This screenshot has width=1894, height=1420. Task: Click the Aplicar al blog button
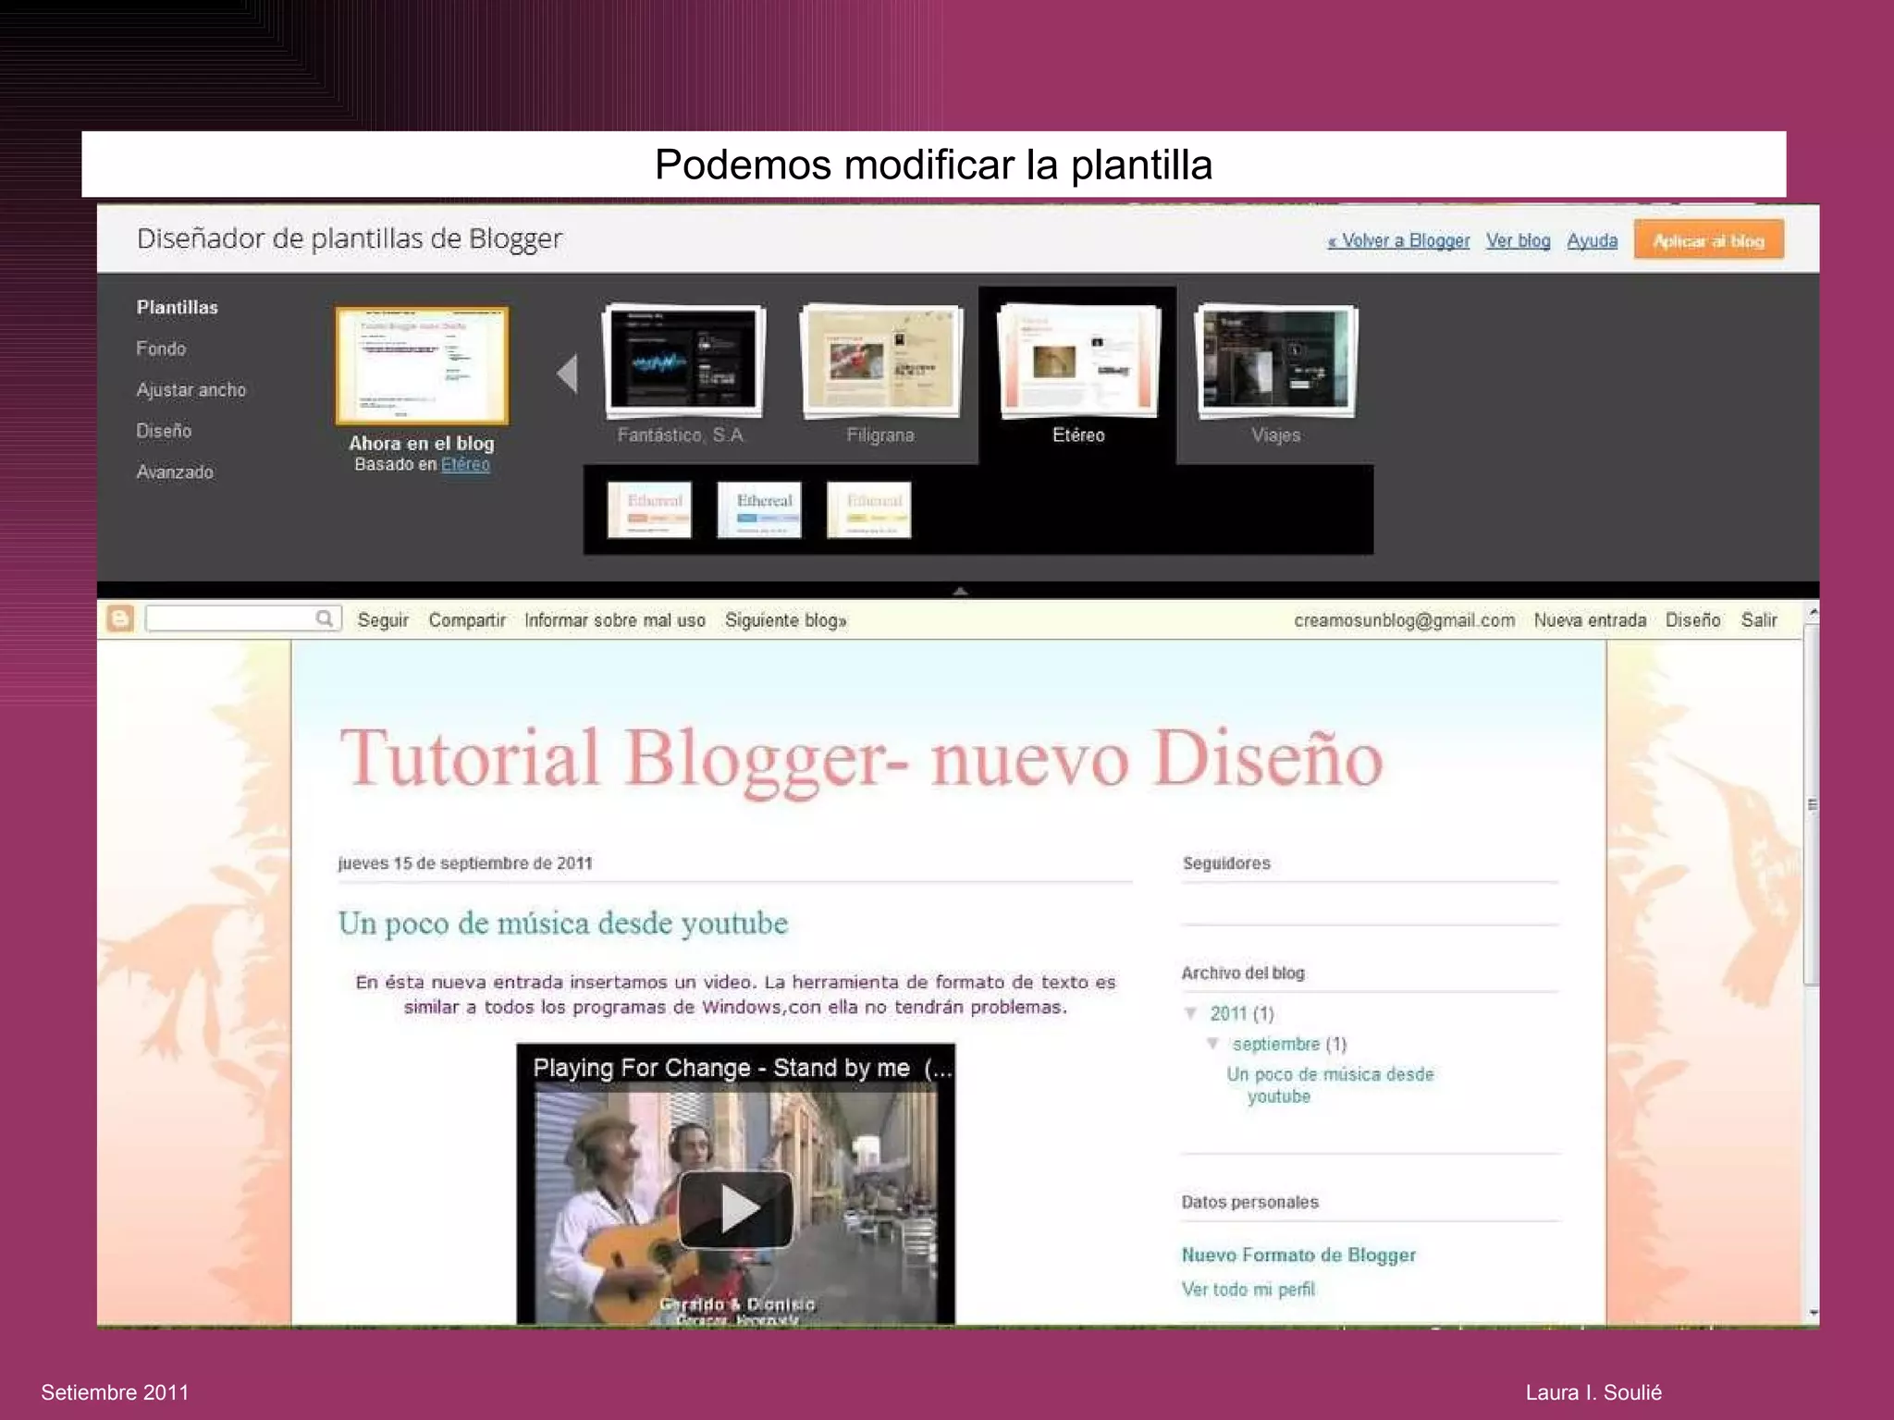(1708, 240)
